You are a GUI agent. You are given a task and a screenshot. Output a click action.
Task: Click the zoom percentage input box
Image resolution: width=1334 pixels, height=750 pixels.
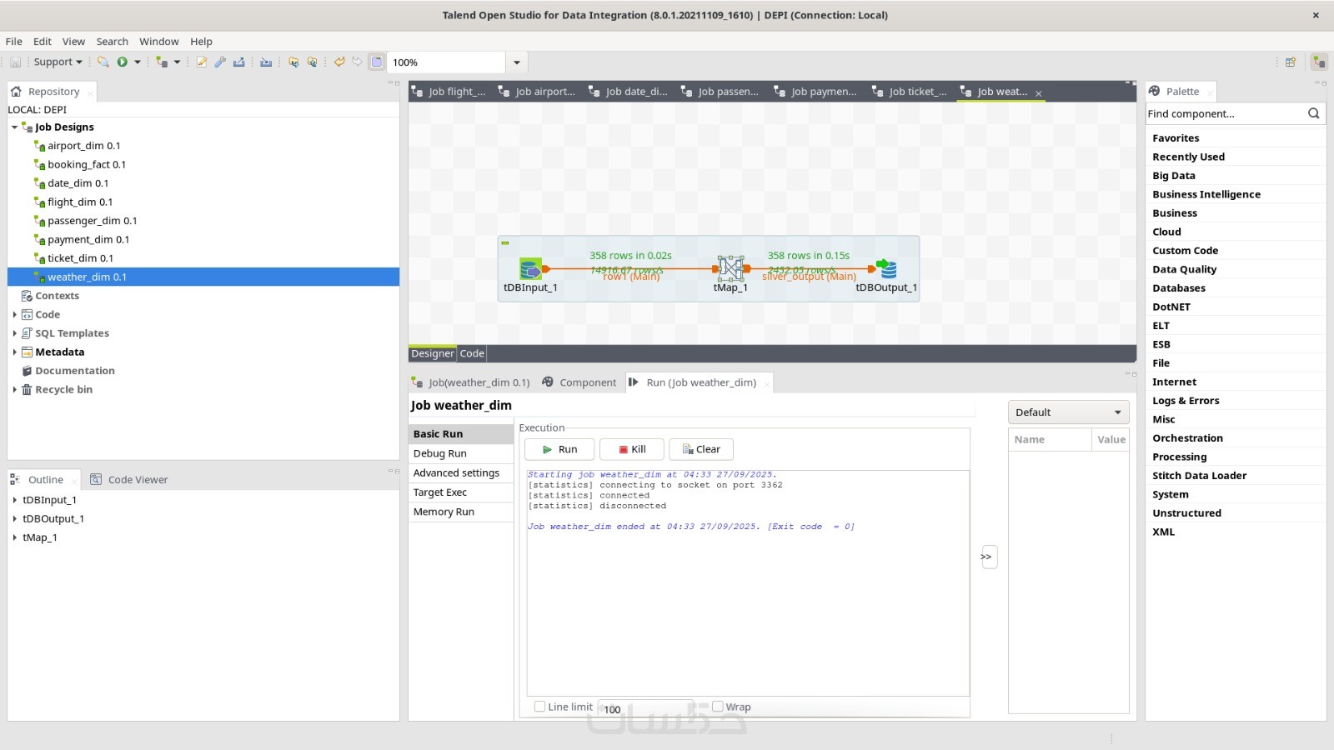point(447,62)
